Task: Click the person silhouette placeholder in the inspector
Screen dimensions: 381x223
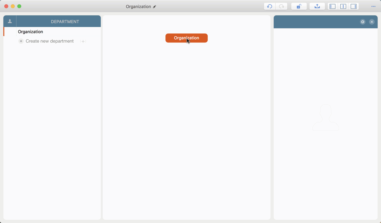Action: coord(325,118)
